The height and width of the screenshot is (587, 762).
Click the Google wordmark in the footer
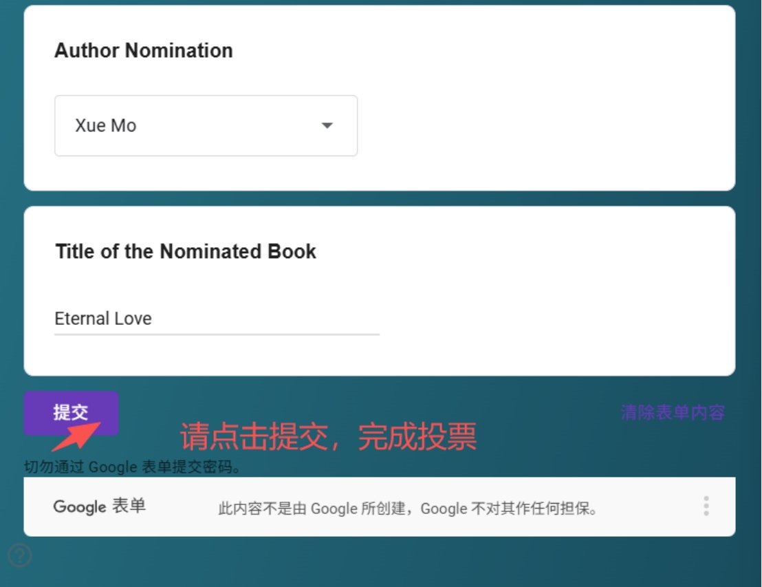click(x=79, y=506)
